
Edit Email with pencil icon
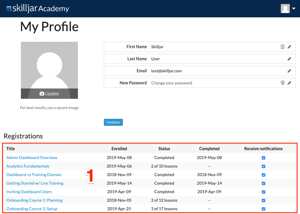pyautogui.click(x=289, y=71)
